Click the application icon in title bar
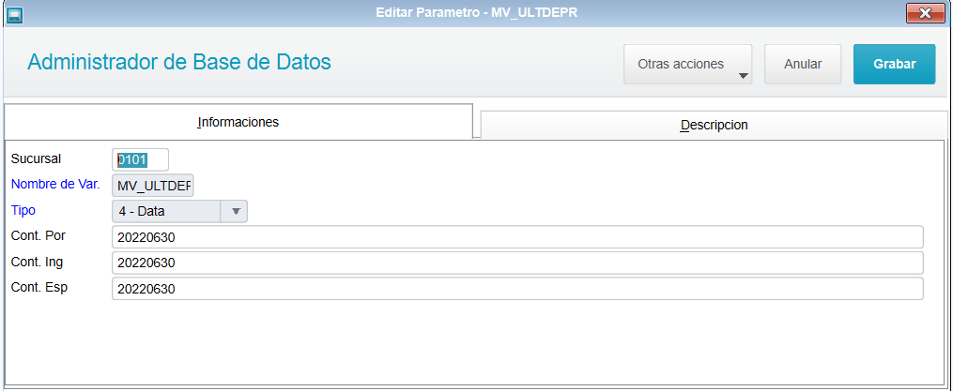Image resolution: width=953 pixels, height=391 pixels. [14, 15]
